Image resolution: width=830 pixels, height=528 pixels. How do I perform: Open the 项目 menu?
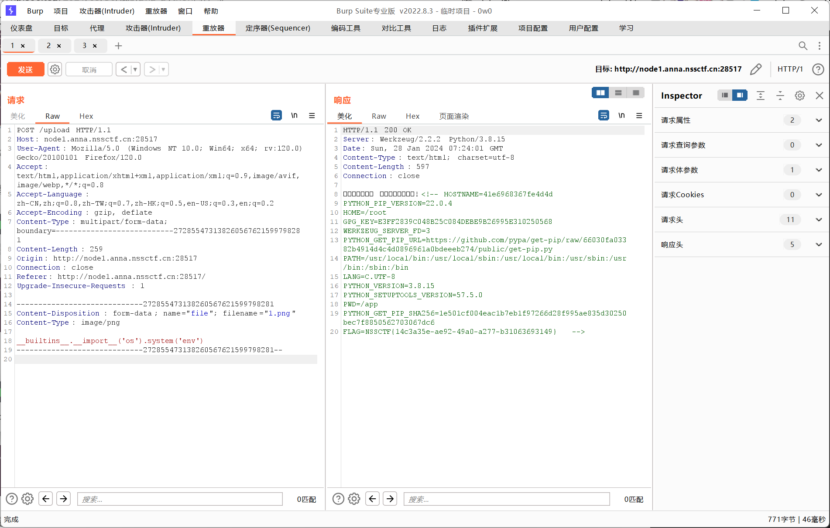coord(61,11)
